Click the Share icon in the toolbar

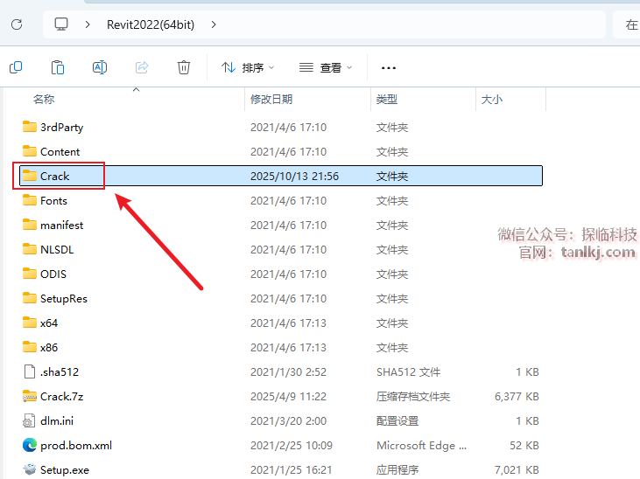coord(142,67)
